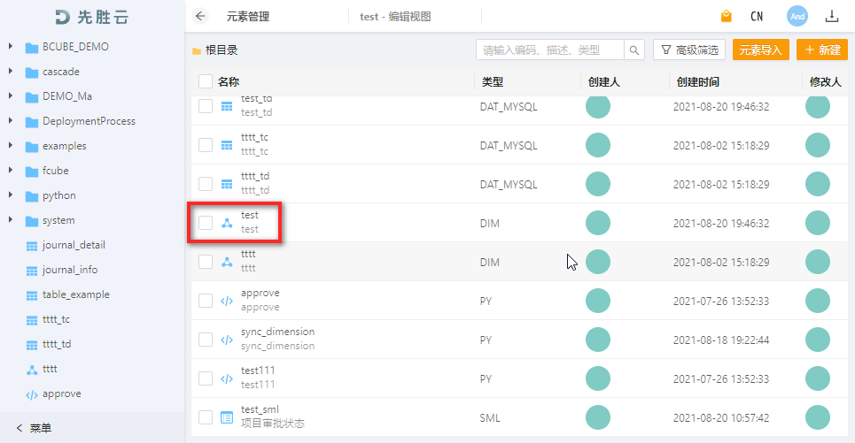Expand the system folder in sidebar
Screen dimensions: 855x443
pos(11,220)
